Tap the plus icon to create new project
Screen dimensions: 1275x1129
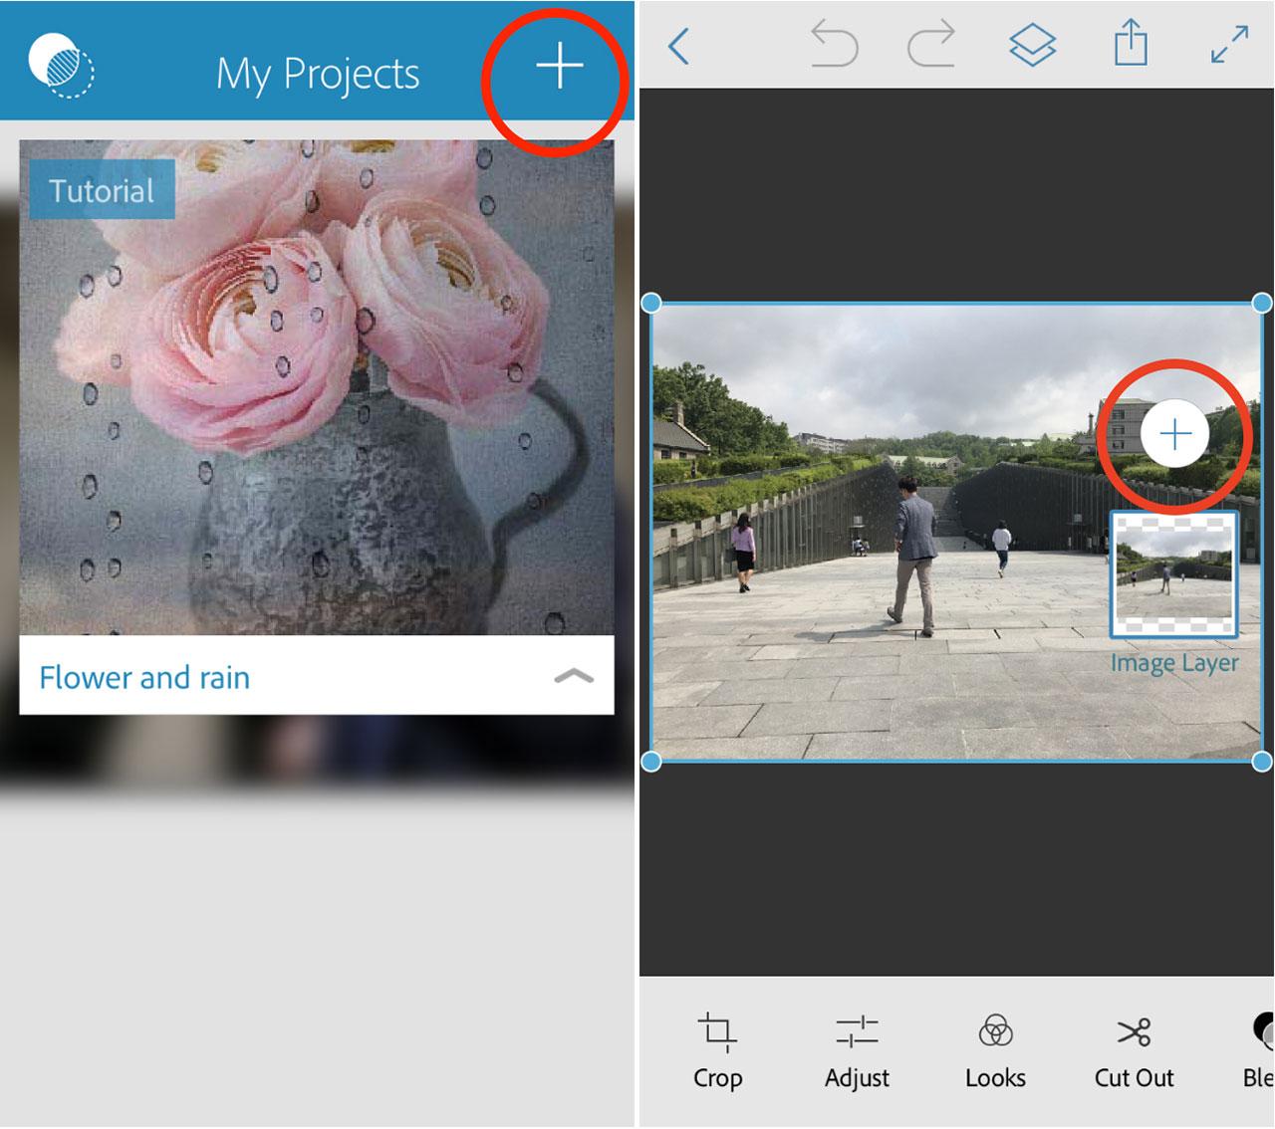point(559,66)
